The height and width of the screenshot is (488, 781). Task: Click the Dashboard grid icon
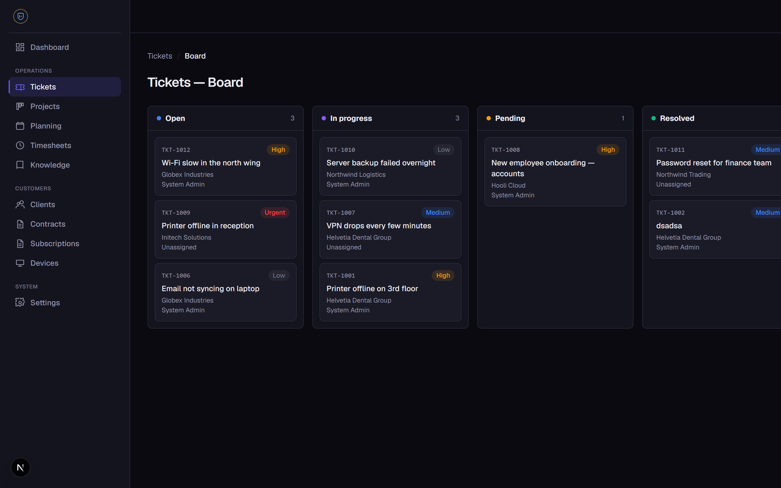[x=20, y=47]
